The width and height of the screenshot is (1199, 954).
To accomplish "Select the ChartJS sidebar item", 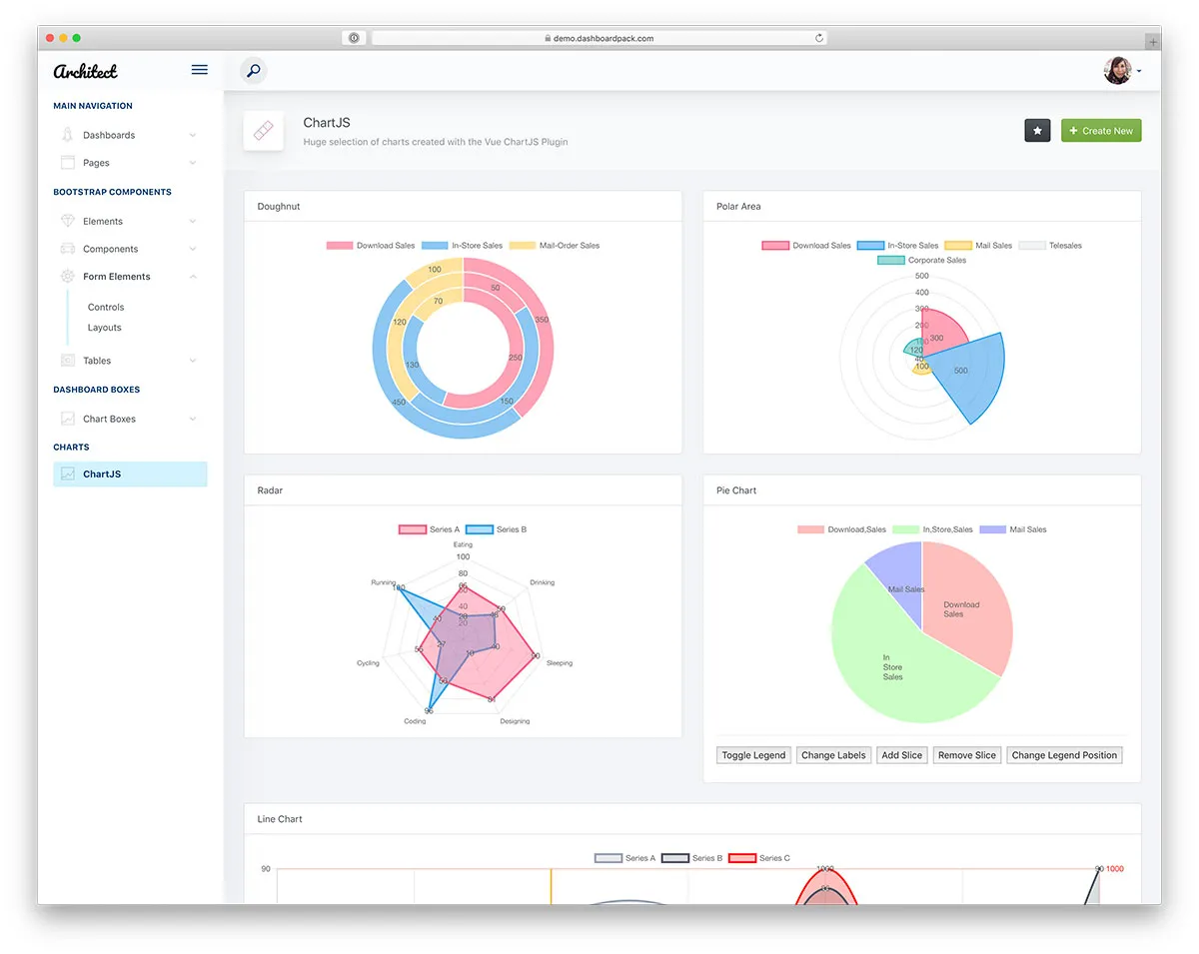I will pos(130,475).
